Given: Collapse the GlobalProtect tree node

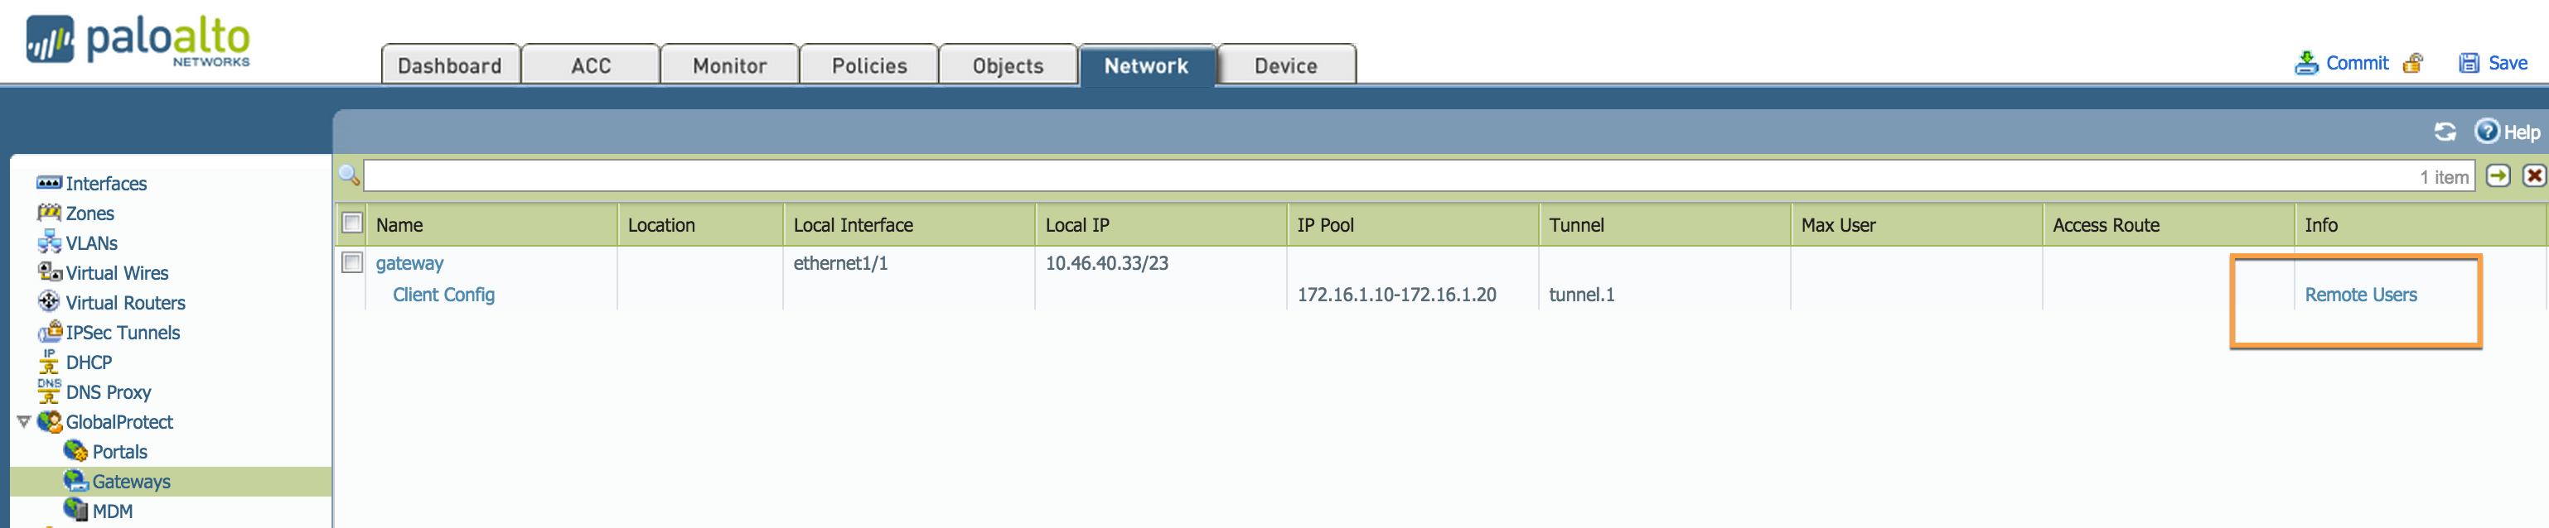Looking at the screenshot, I should pos(24,422).
